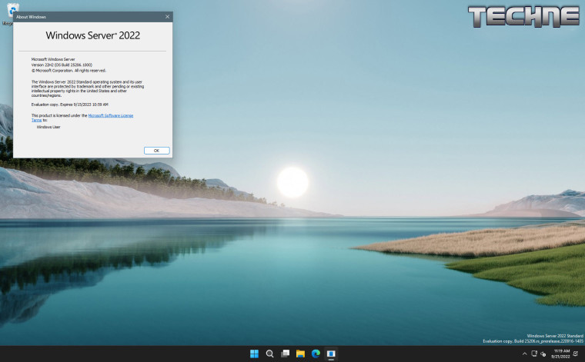Click the 'Evaluation copy. Expires' line
The height and width of the screenshot is (362, 585).
70,105
